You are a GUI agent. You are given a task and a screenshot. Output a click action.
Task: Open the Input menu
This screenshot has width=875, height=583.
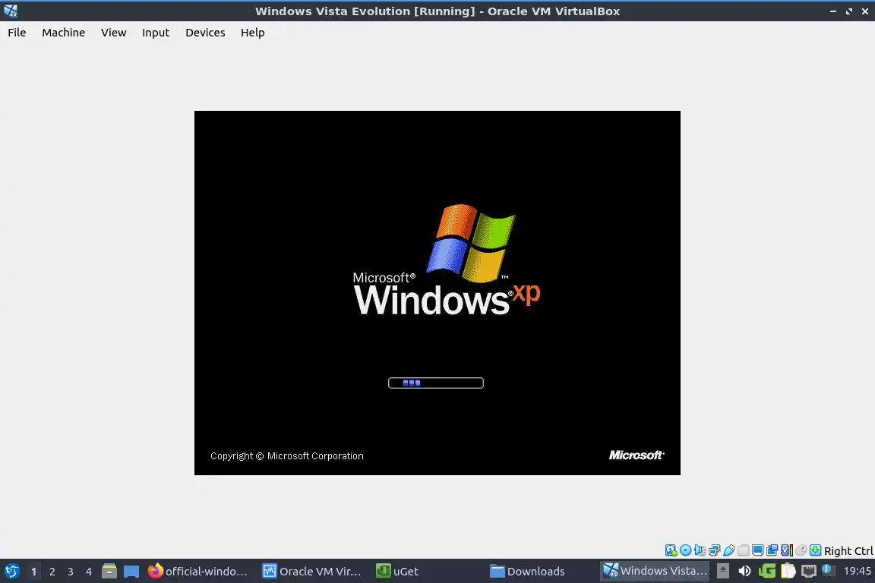coord(156,33)
